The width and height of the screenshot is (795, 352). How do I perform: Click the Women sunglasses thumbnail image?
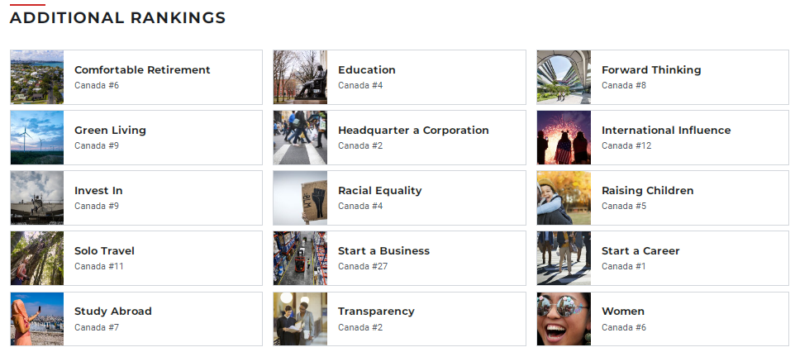click(x=564, y=319)
